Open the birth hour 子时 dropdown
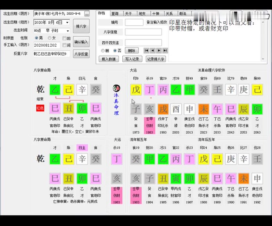The height and width of the screenshot is (226, 272). 68,31
